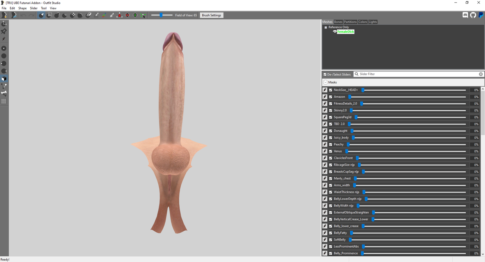Click edit pencil for Peachy slider
Screen dimensions: 485x262
point(325,144)
